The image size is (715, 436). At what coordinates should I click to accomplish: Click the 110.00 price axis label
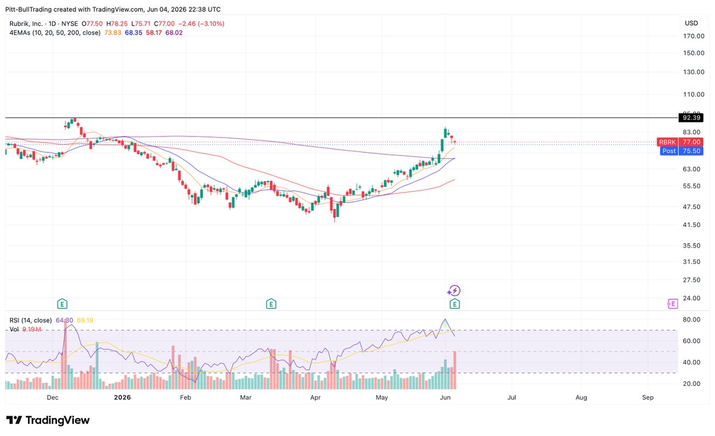click(695, 94)
